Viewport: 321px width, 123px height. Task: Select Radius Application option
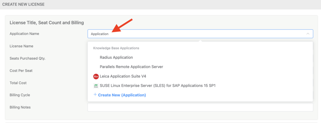tap(116, 57)
